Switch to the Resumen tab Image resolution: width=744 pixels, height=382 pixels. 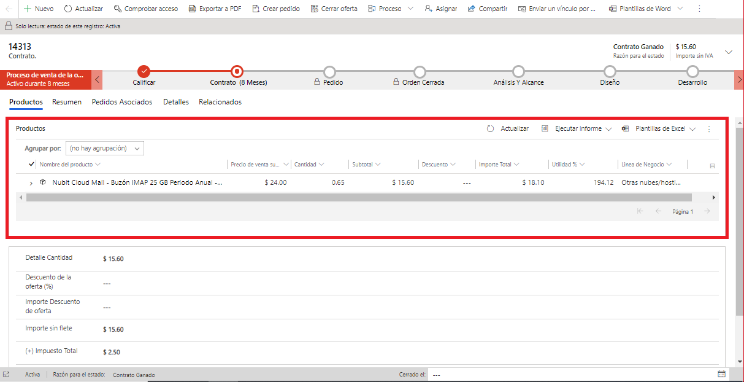tap(67, 102)
